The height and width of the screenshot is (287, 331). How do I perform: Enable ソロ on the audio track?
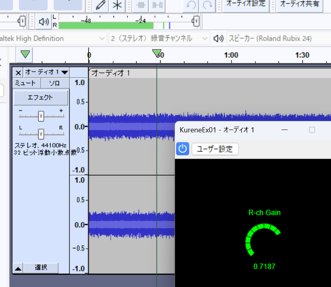(x=54, y=83)
